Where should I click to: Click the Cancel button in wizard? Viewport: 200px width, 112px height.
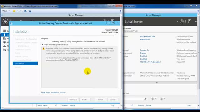coord(112,100)
